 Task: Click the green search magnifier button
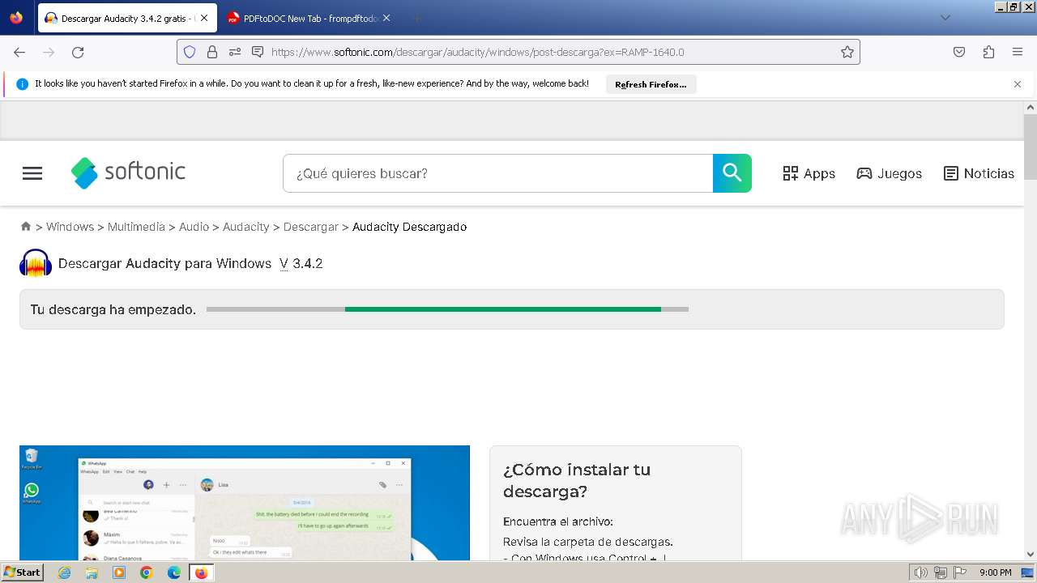point(732,173)
